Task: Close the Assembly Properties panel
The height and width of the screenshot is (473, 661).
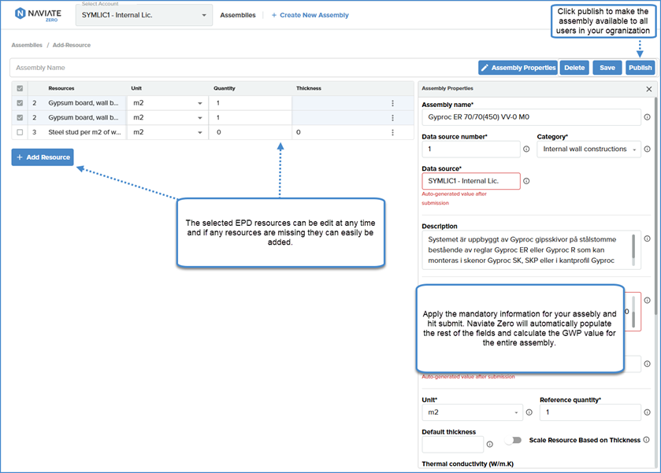Action: pos(648,90)
